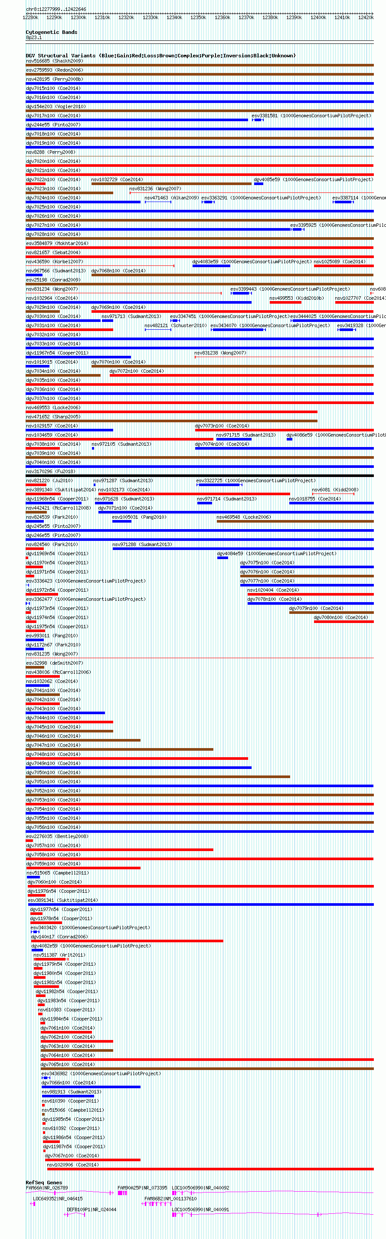Click nsv821657 (Sebat2004) label
Screen dimensions: 386x1239
tap(53, 252)
